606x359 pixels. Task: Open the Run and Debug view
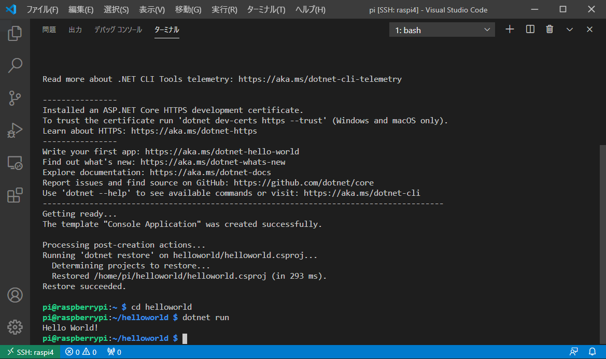[x=15, y=131]
